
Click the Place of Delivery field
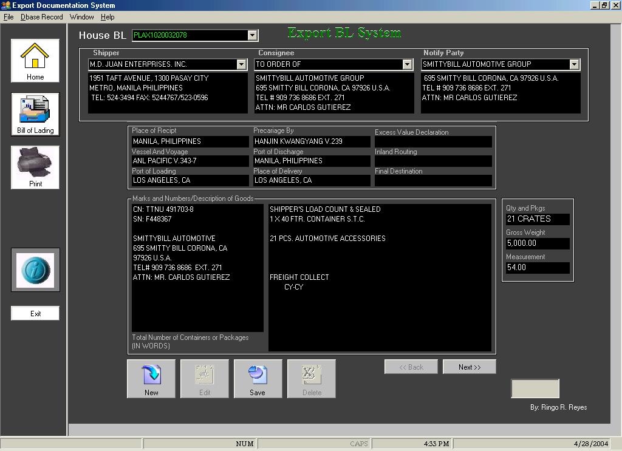[312, 180]
